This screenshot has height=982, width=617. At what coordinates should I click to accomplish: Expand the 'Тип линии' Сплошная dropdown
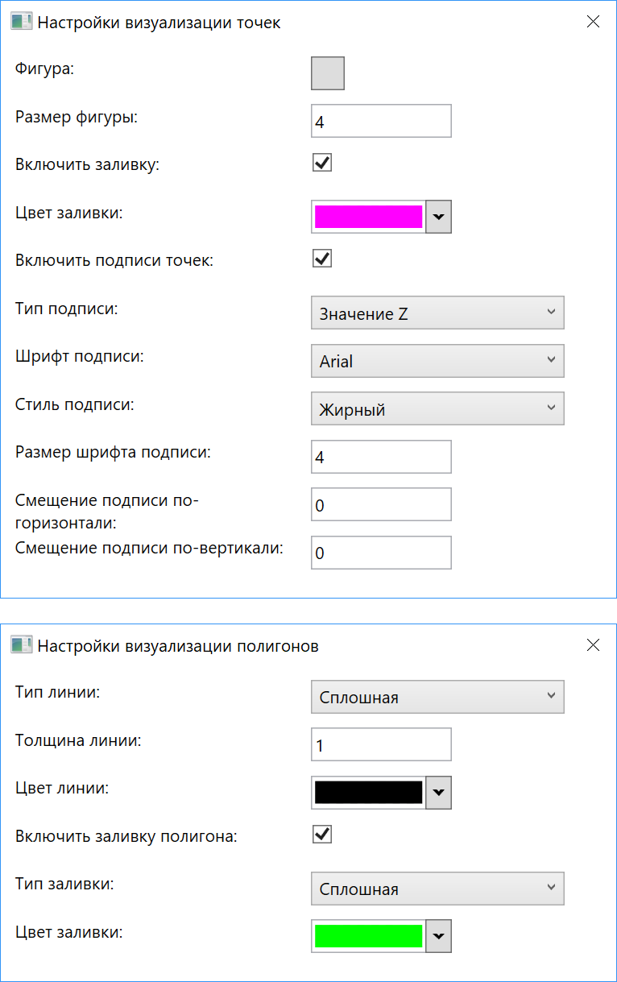tap(437, 696)
